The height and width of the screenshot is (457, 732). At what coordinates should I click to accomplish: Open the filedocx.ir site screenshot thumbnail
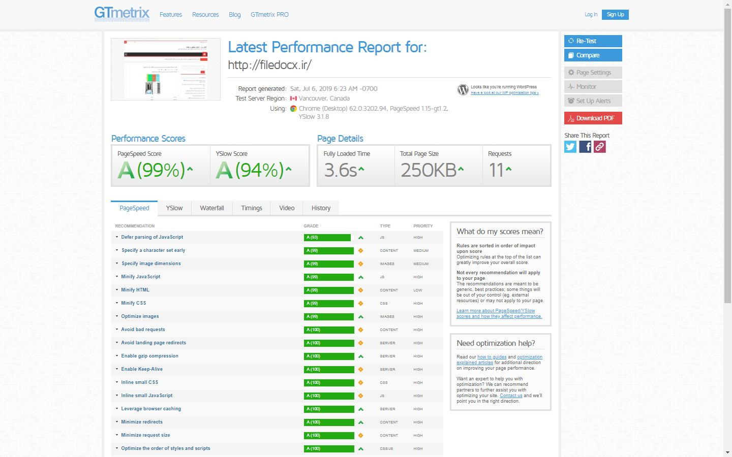pos(166,70)
